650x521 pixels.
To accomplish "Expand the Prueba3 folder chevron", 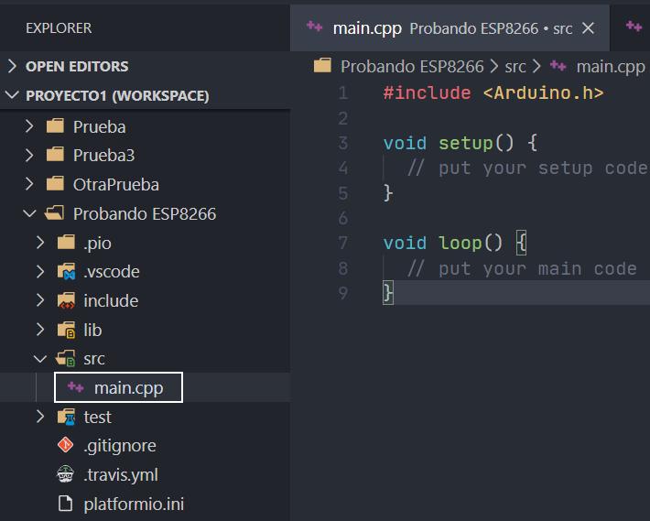I will pos(29,155).
